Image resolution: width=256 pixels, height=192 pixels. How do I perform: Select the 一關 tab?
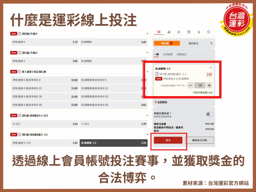156,54
